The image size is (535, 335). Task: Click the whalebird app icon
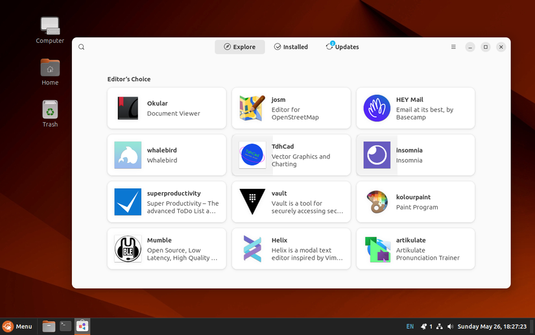(128, 155)
